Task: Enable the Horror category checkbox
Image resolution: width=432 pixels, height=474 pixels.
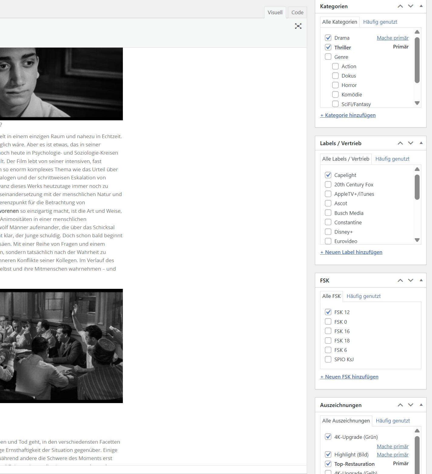Action: click(335, 85)
